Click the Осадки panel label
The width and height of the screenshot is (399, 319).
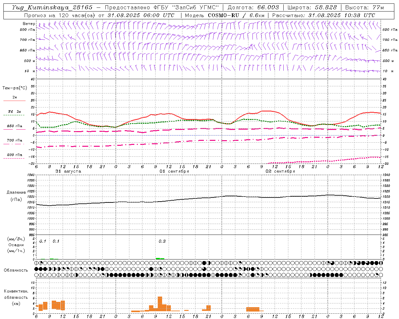[16, 245]
